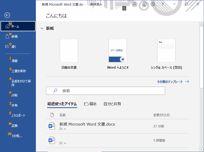Click the 27 分前 modified time
Screen dimensions: 204x152
[159, 126]
